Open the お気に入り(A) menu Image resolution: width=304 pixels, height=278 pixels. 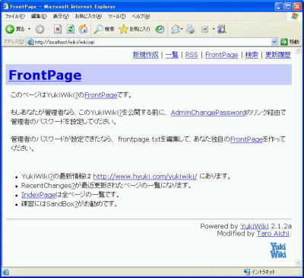(x=88, y=17)
